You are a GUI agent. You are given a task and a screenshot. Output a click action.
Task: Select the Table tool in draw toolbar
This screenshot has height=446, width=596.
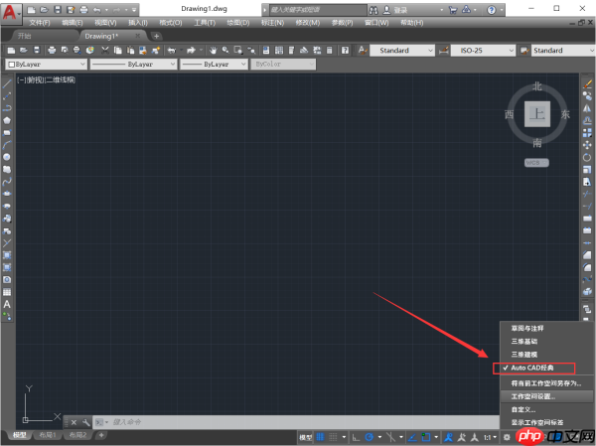tap(7, 292)
